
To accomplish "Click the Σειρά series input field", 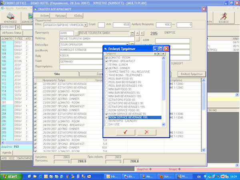I will tap(101, 25).
